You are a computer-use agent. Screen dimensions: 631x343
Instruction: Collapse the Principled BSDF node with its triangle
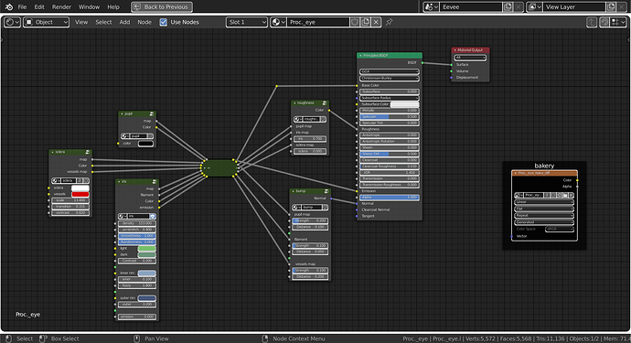360,56
